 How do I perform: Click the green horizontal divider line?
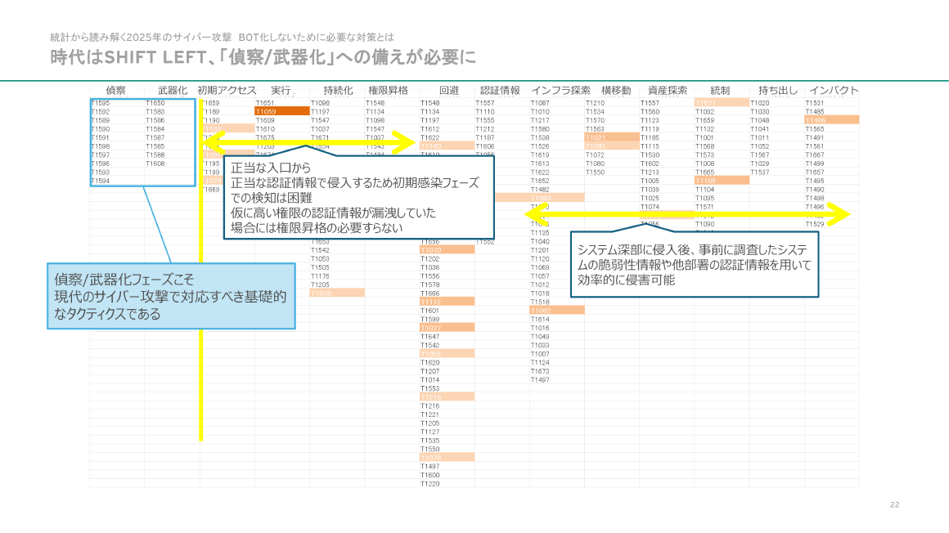pyautogui.click(x=475, y=79)
